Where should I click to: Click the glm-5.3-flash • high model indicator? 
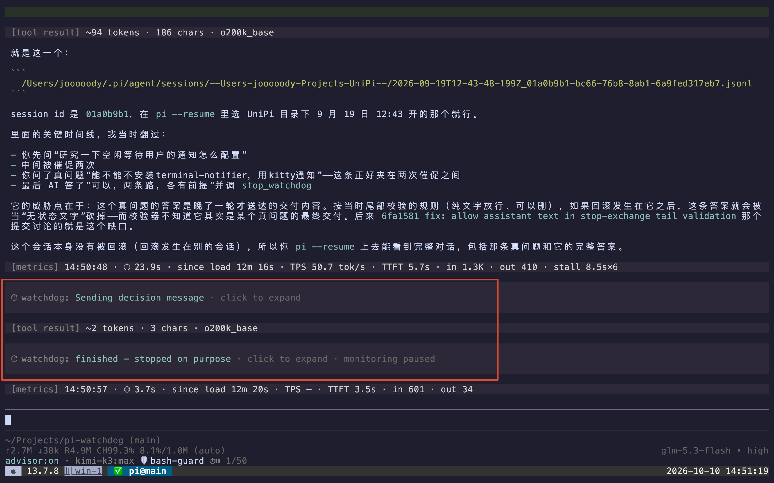tap(715, 451)
